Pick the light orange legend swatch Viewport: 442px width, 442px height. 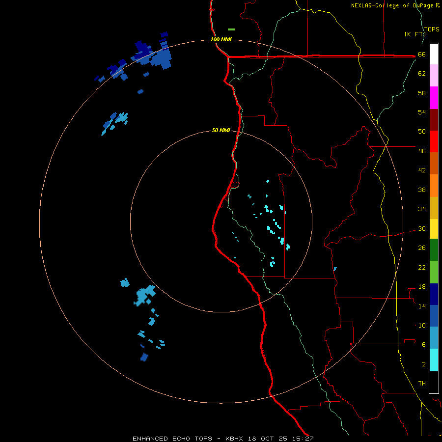click(x=434, y=186)
